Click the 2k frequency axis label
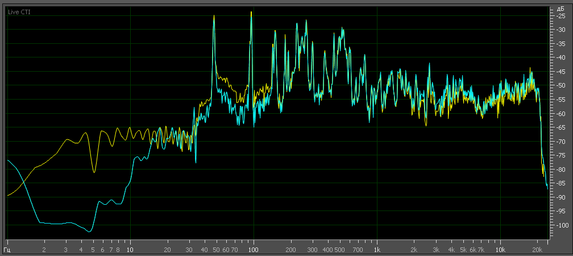 click(413, 249)
